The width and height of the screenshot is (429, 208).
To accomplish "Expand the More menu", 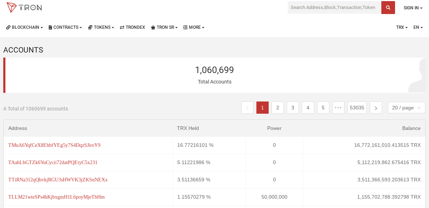I will tap(194, 27).
